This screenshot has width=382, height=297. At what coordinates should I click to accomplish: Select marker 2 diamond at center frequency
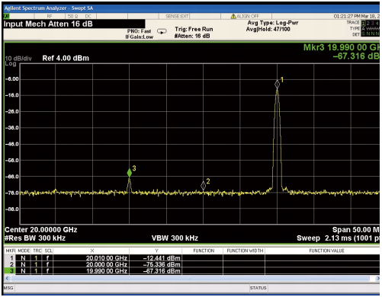203,186
